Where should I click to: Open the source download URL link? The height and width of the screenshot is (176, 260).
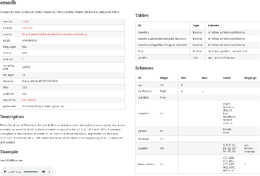click(x=53, y=33)
